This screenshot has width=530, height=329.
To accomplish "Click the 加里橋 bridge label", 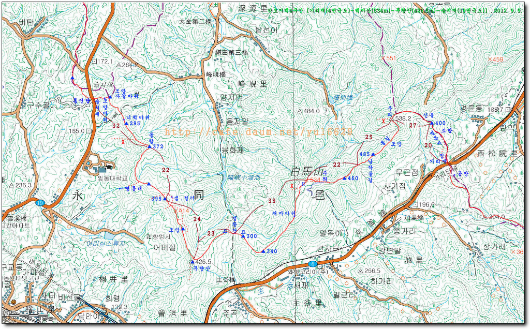I will coord(414,218).
